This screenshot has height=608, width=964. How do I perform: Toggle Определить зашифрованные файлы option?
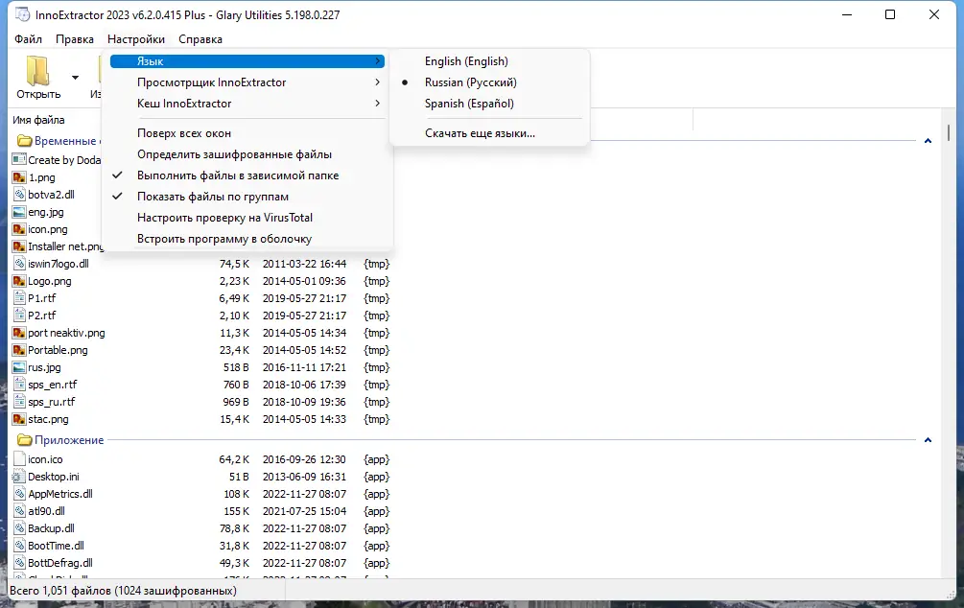247,154
